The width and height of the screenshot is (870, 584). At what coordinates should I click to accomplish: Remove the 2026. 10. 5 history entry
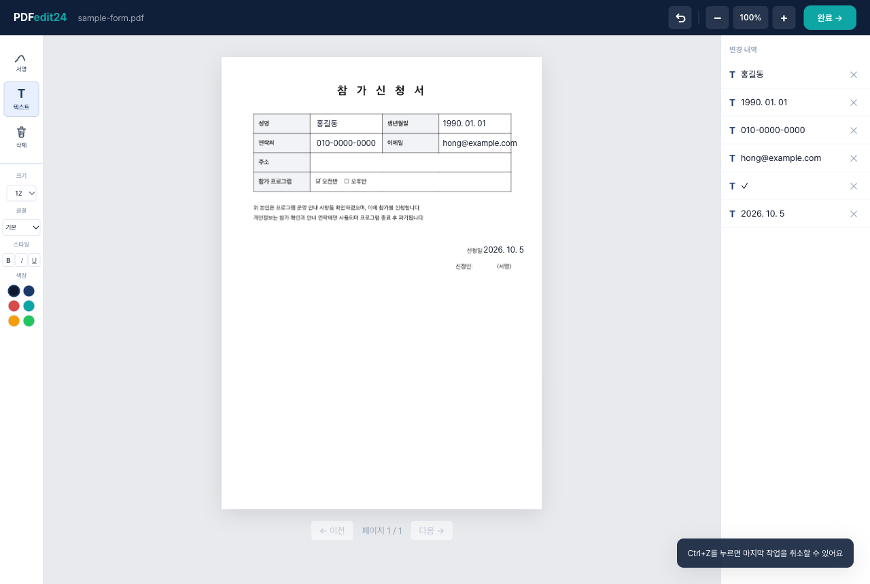click(x=854, y=214)
